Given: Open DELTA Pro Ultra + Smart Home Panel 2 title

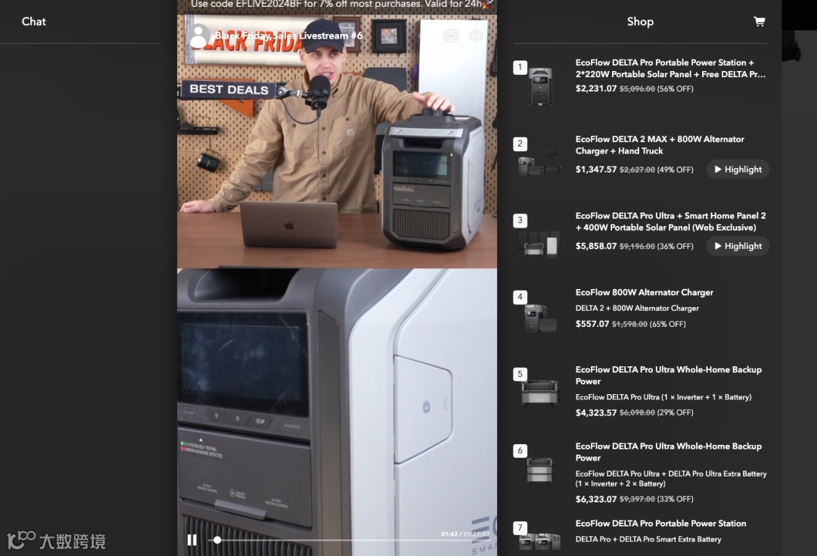Looking at the screenshot, I should click(x=670, y=222).
